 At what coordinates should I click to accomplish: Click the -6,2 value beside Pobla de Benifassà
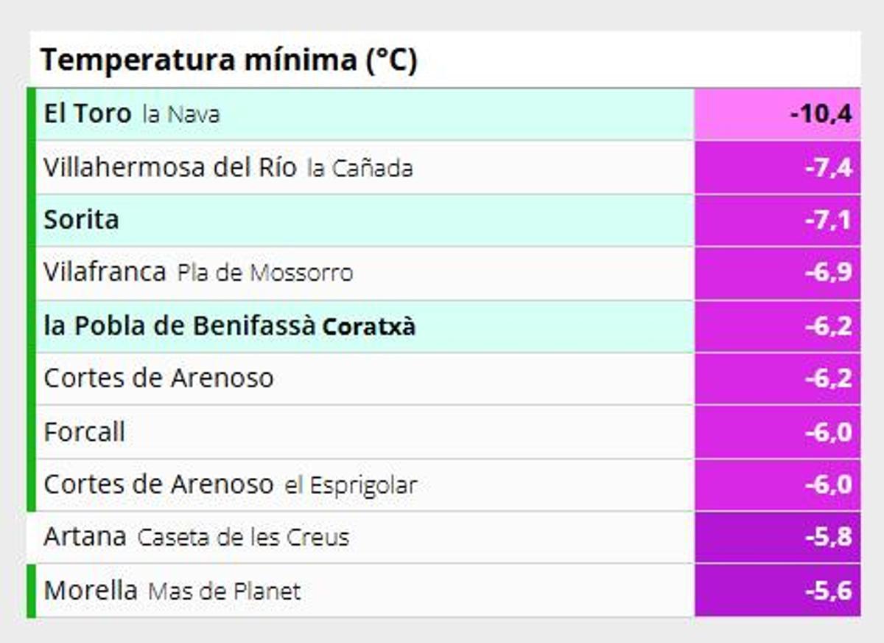pyautogui.click(x=828, y=326)
